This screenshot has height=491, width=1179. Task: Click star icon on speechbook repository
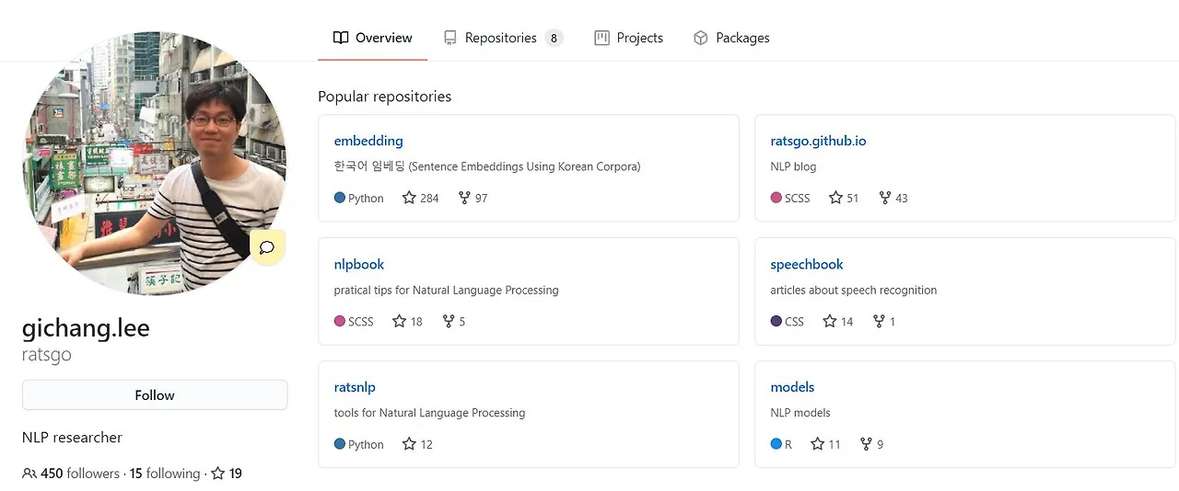pos(829,321)
